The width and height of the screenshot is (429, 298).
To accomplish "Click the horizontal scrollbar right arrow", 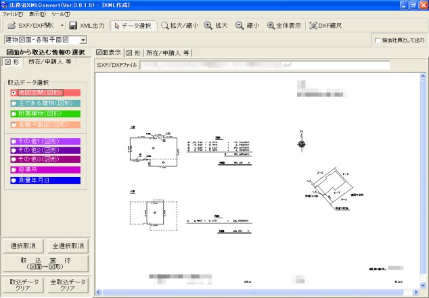I will [416, 293].
